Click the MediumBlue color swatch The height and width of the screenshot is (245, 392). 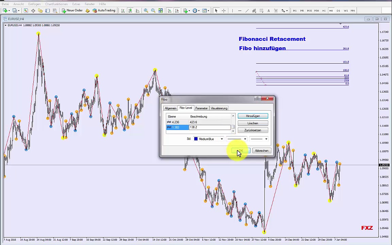[196, 139]
